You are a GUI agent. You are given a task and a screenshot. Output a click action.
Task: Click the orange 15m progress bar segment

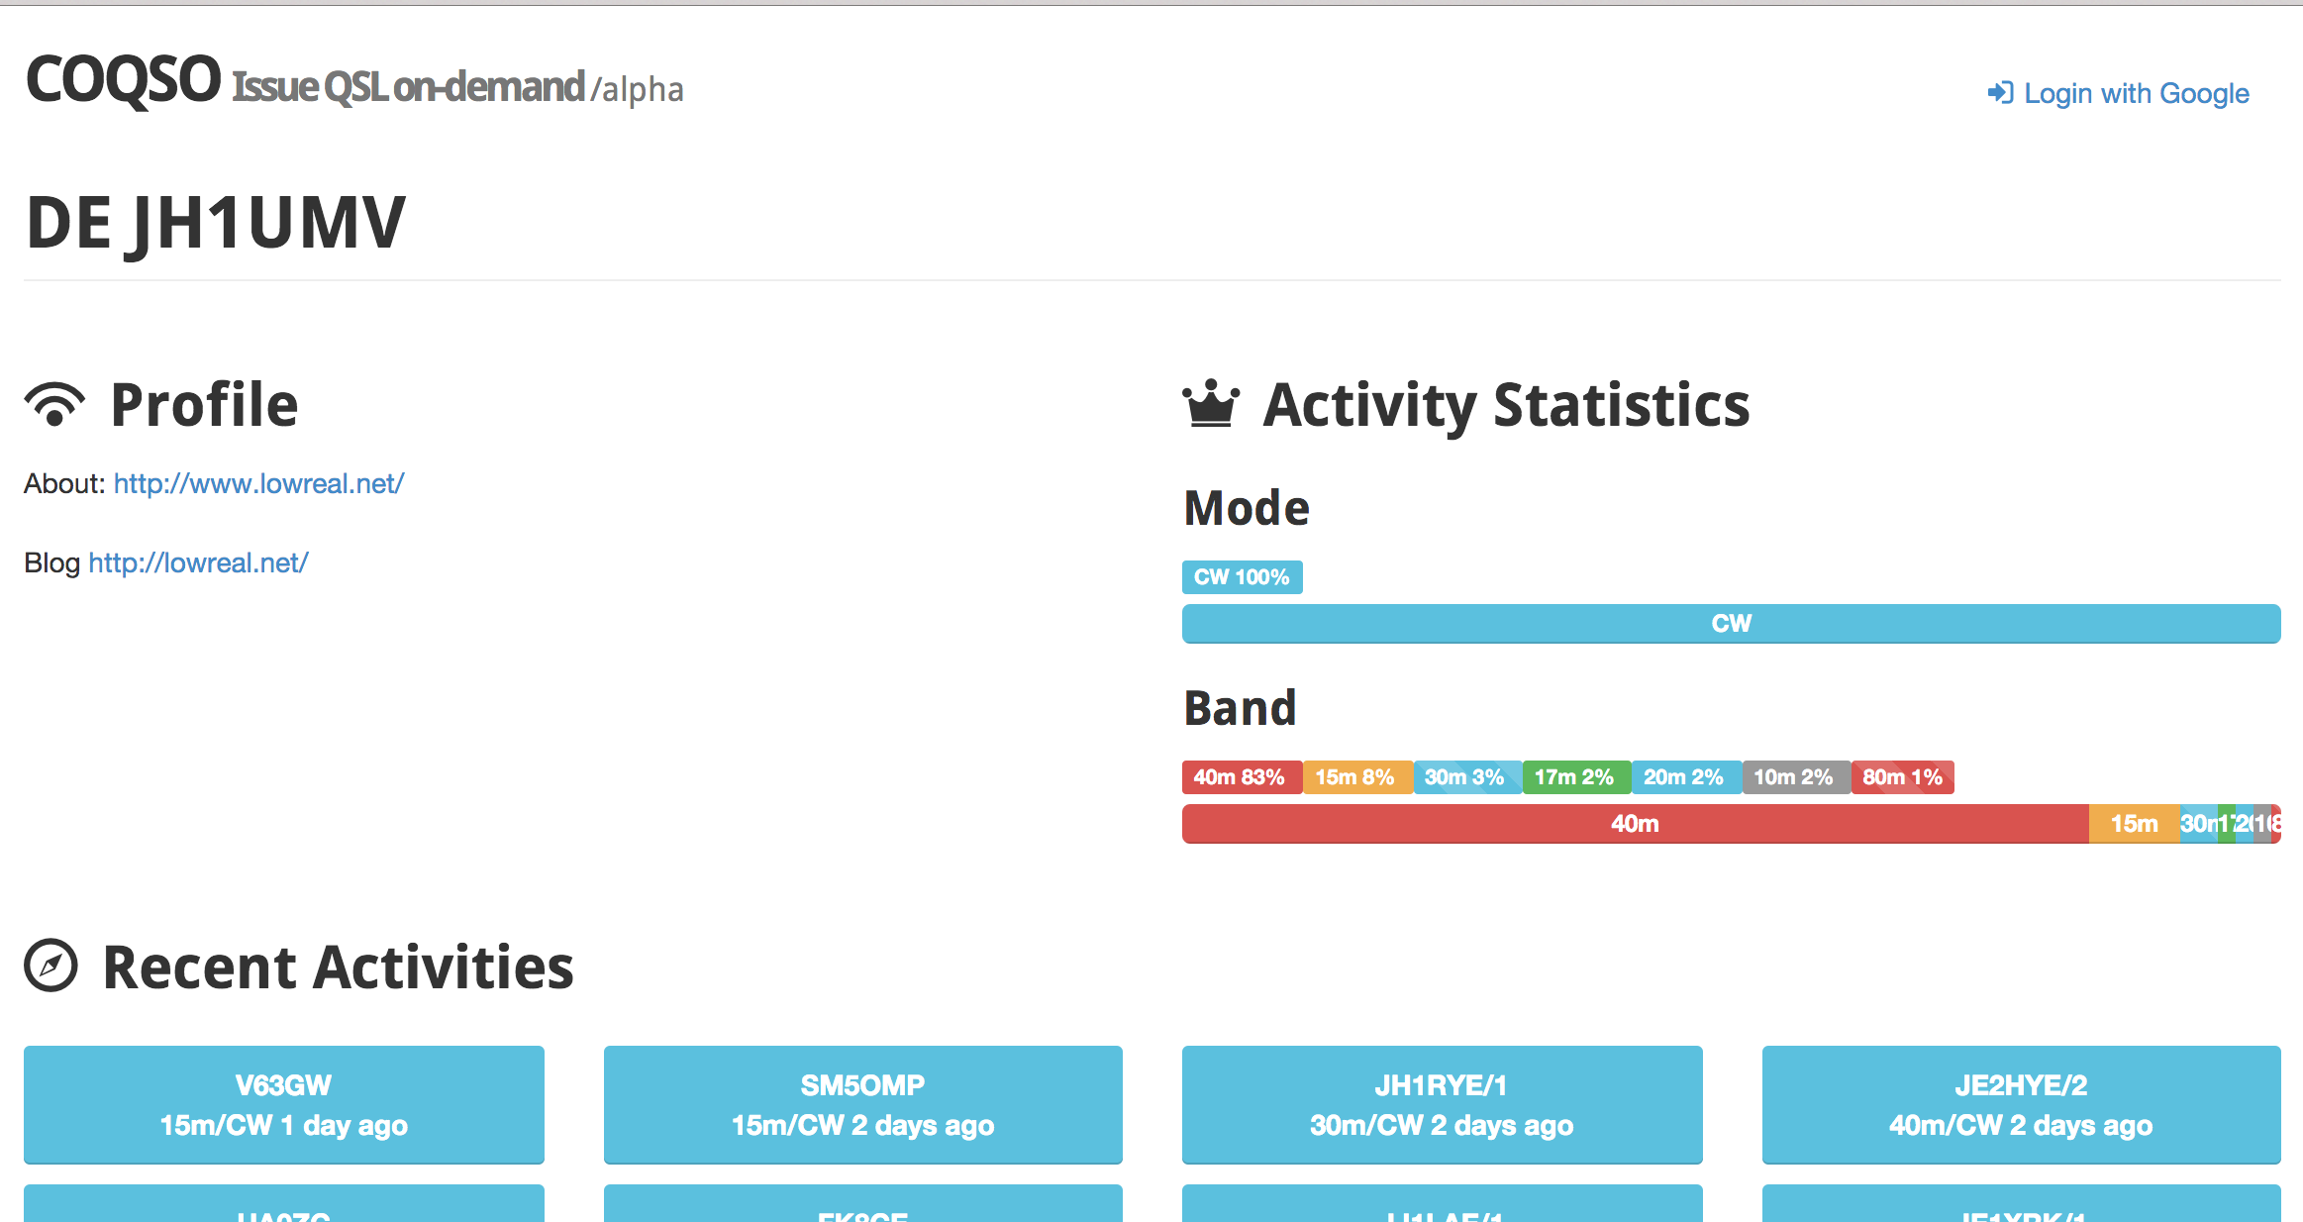tap(2134, 824)
